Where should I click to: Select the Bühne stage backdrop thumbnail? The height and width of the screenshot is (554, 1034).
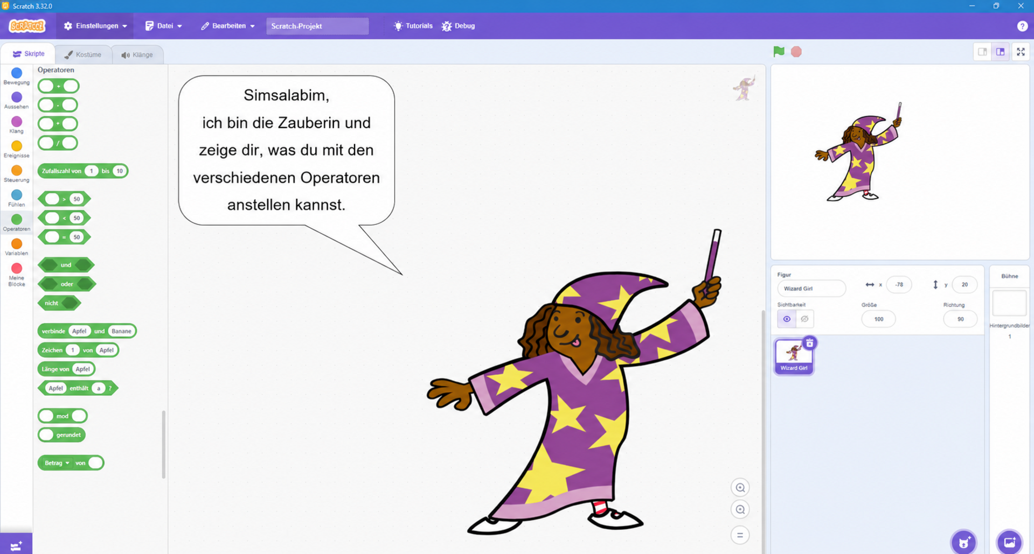click(x=1009, y=304)
